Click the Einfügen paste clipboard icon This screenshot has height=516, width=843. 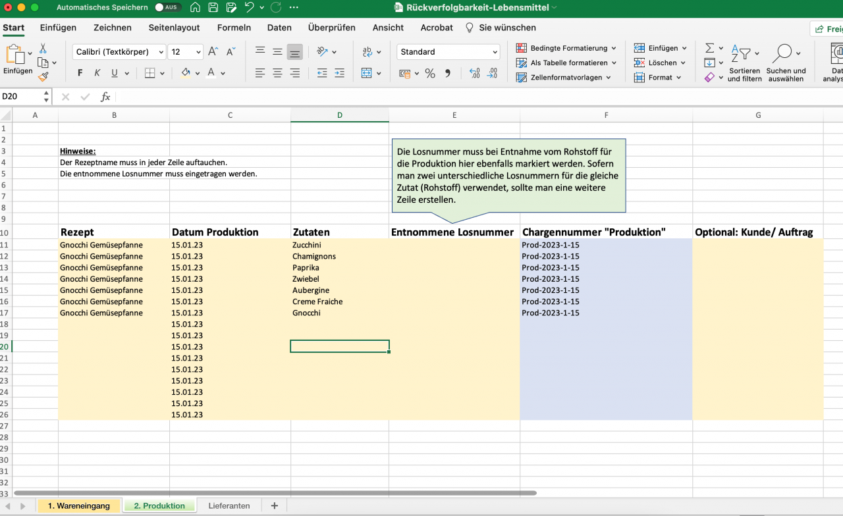(x=14, y=54)
